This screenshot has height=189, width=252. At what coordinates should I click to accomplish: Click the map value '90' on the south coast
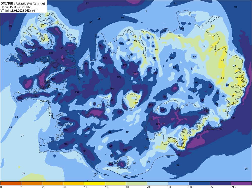(x=148, y=162)
